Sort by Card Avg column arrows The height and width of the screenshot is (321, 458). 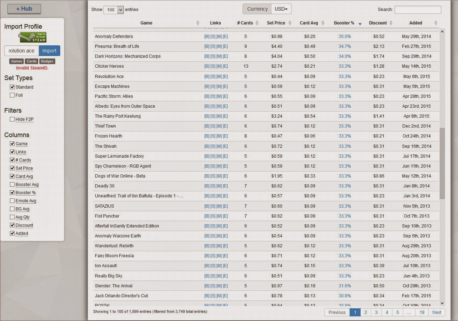[323, 23]
